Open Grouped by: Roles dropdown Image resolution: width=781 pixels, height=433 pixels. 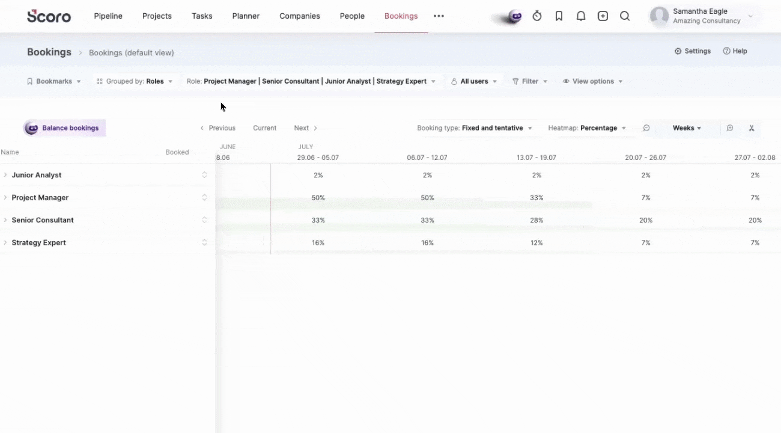click(135, 81)
